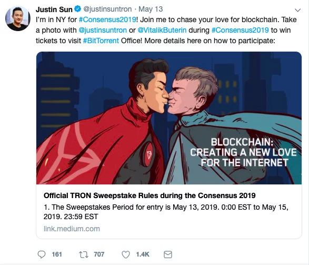
Task: Like the tweet with heart icon
Action: (x=126, y=254)
